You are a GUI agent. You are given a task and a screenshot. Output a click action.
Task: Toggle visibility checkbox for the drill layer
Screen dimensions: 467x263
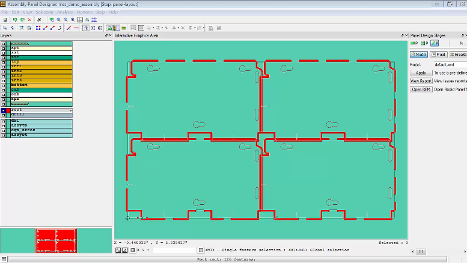(4, 115)
